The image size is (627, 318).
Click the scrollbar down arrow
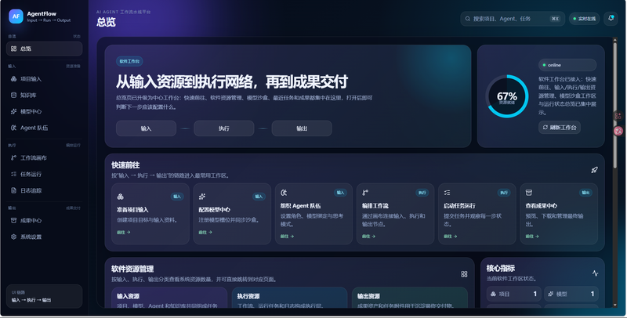click(615, 305)
